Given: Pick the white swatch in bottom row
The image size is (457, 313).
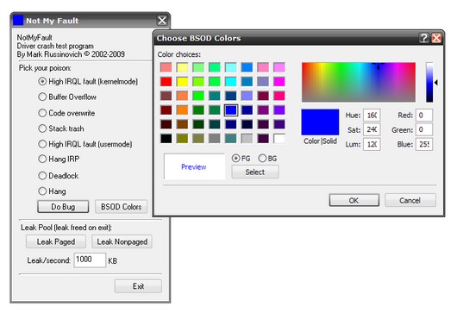Looking at the screenshot, I should tap(279, 139).
